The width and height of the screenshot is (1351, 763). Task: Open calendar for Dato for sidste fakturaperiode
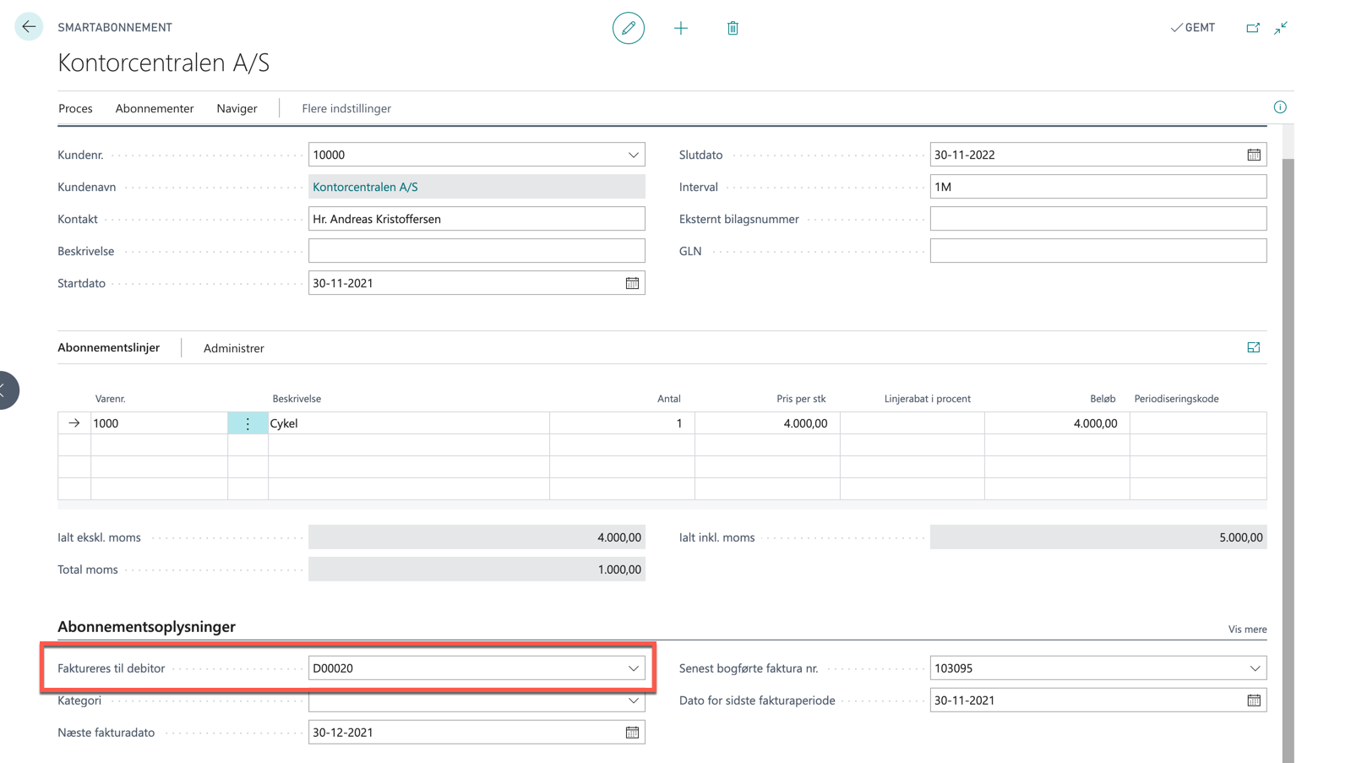1254,700
